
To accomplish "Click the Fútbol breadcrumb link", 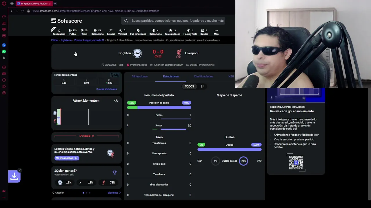I will point(55,40).
